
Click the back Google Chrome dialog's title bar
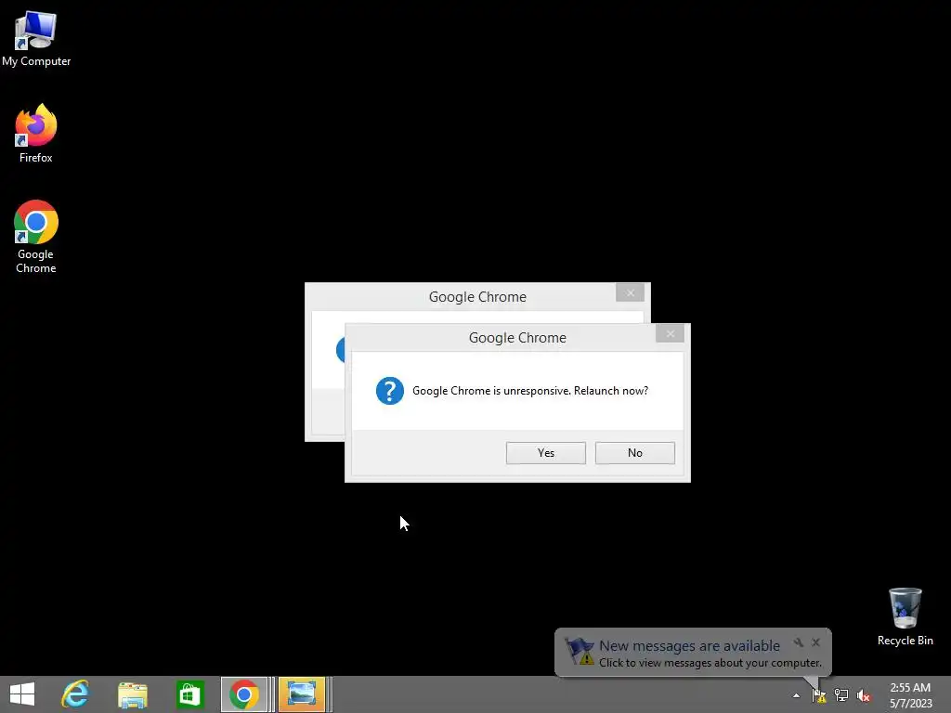click(477, 297)
